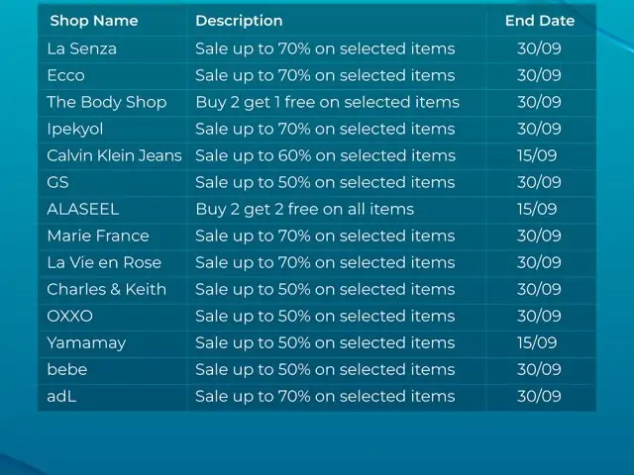634x475 pixels.
Task: Select the Ecco shop row
Action: [x=317, y=75]
